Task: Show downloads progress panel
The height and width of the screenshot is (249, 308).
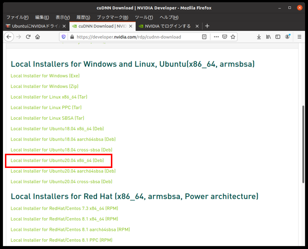Action: click(259, 37)
